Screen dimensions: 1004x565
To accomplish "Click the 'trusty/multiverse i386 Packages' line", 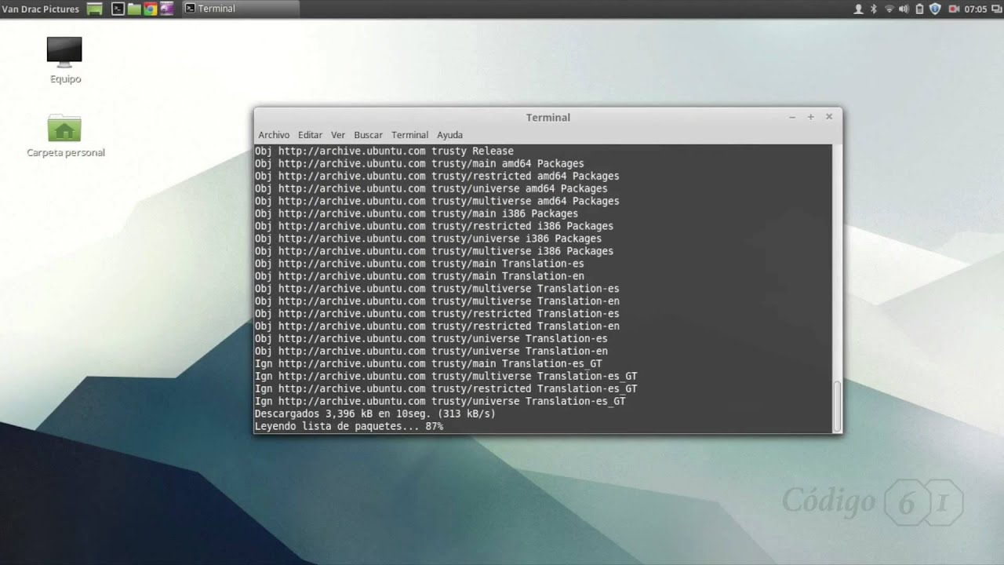I will click(x=434, y=251).
